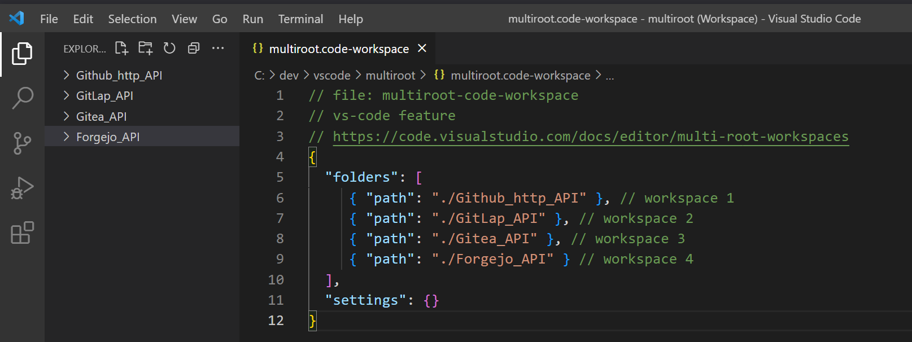This screenshot has width=912, height=342.
Task: Open the Edit menu
Action: point(83,19)
